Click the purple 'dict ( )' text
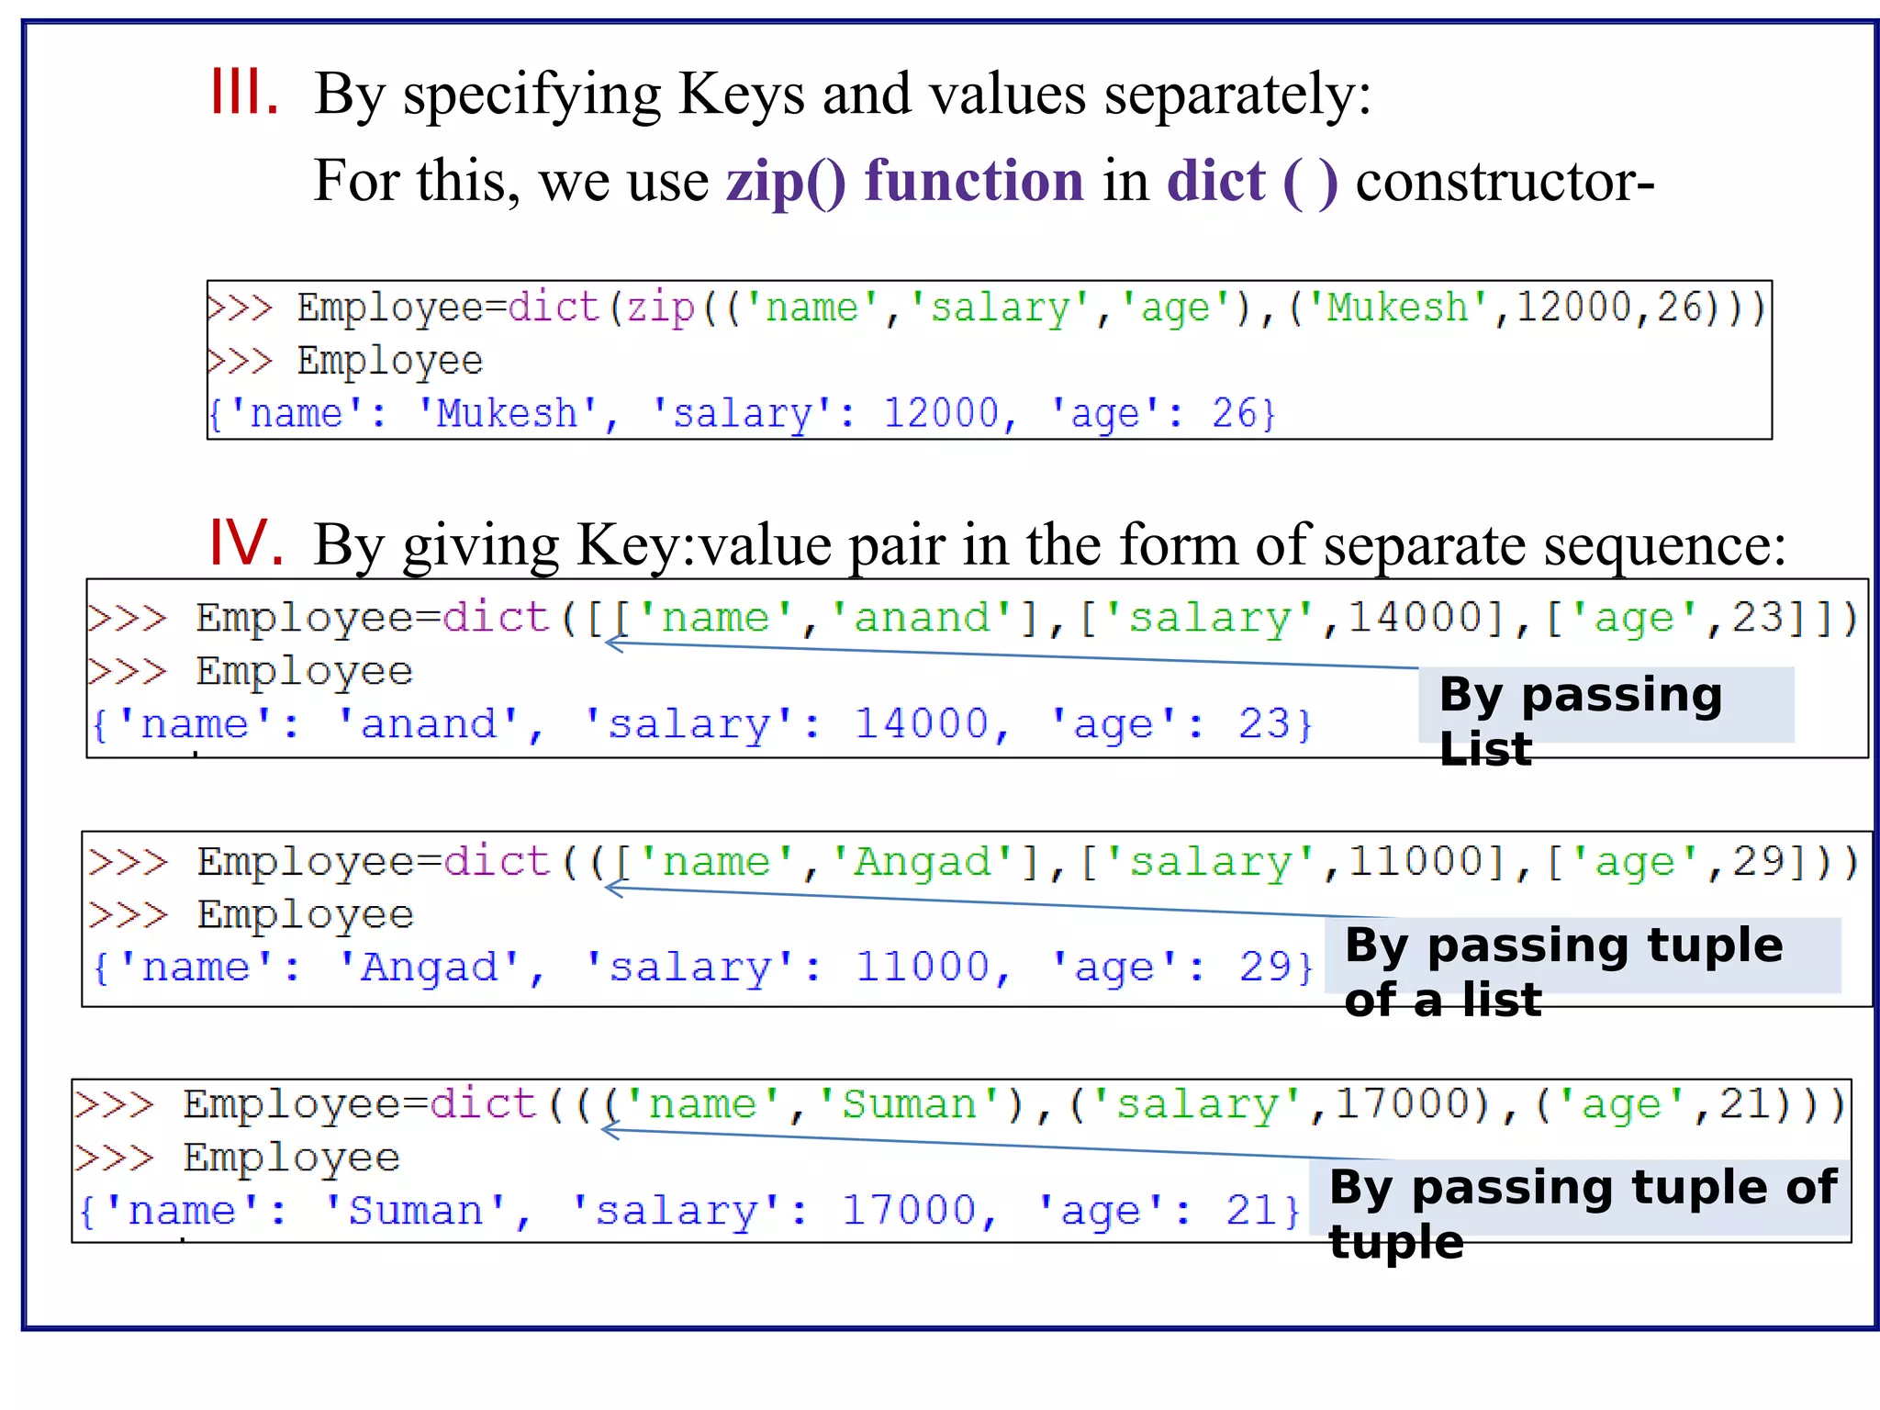The width and height of the screenshot is (1880, 1410). (x=1252, y=180)
